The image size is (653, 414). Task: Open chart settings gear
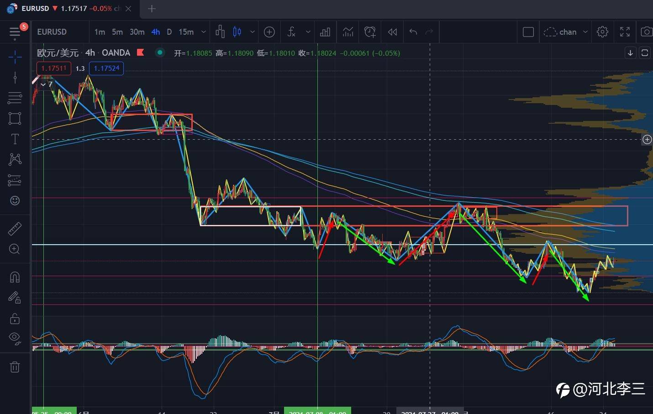click(x=602, y=32)
